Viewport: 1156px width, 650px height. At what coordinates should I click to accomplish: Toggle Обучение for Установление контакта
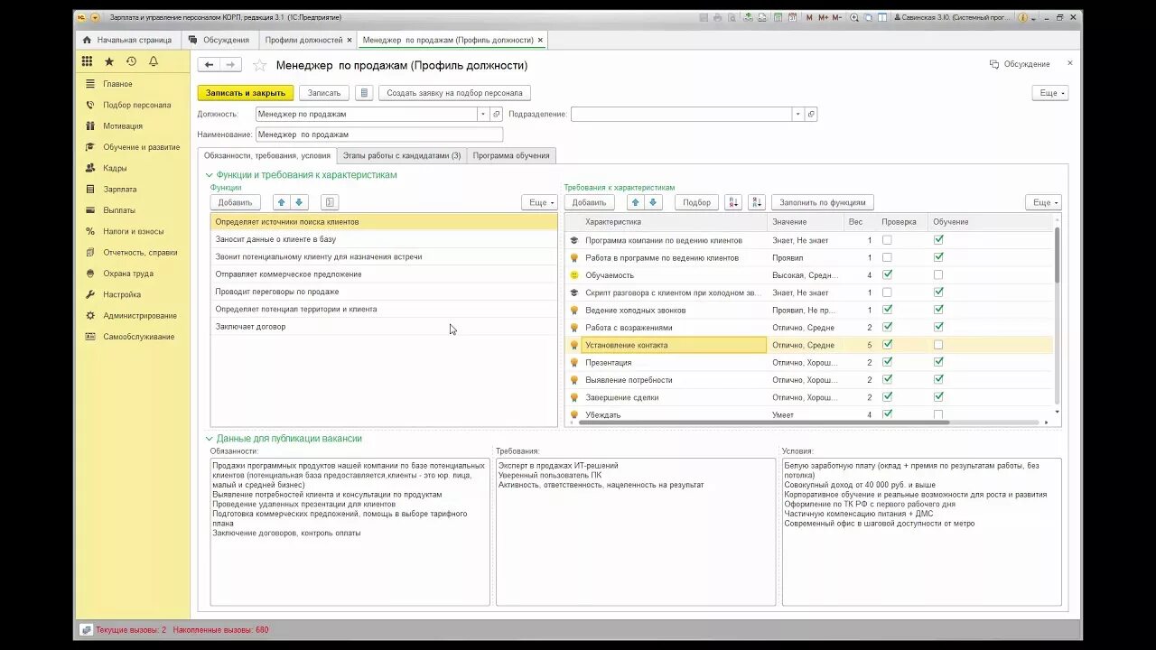(938, 345)
